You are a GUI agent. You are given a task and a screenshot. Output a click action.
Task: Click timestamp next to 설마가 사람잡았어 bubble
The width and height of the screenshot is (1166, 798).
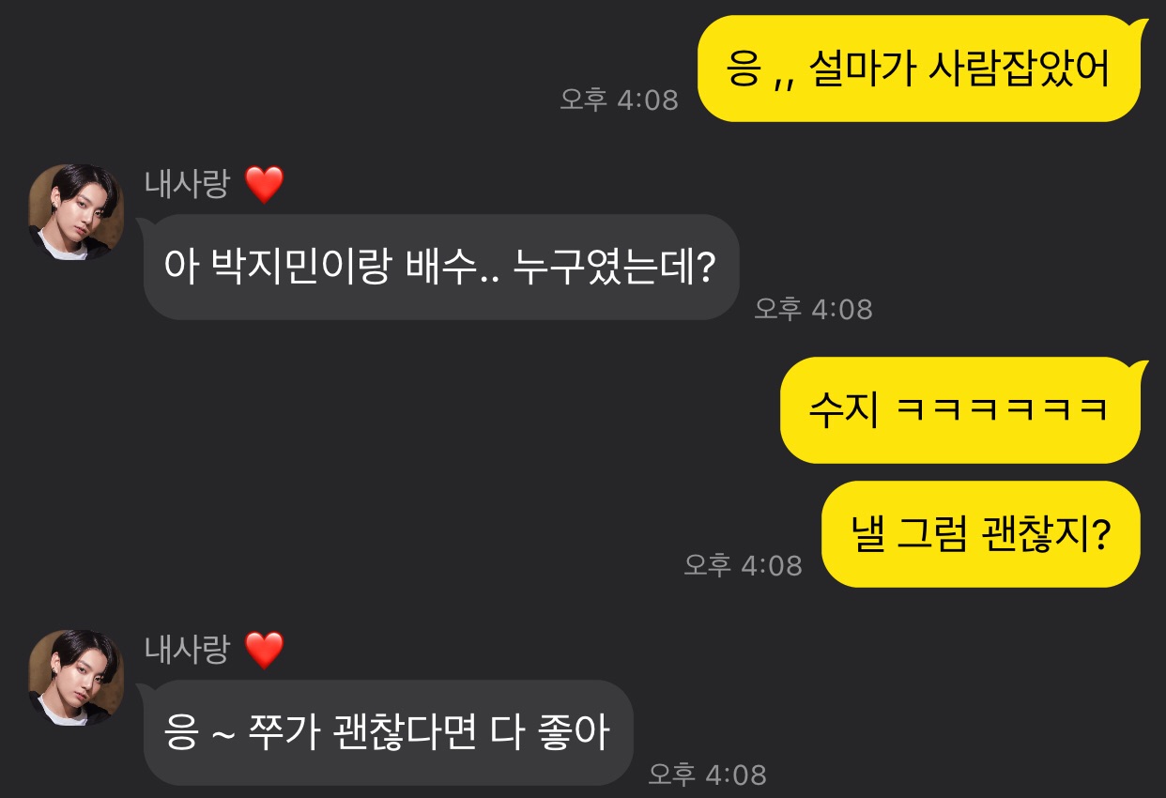[x=619, y=100]
